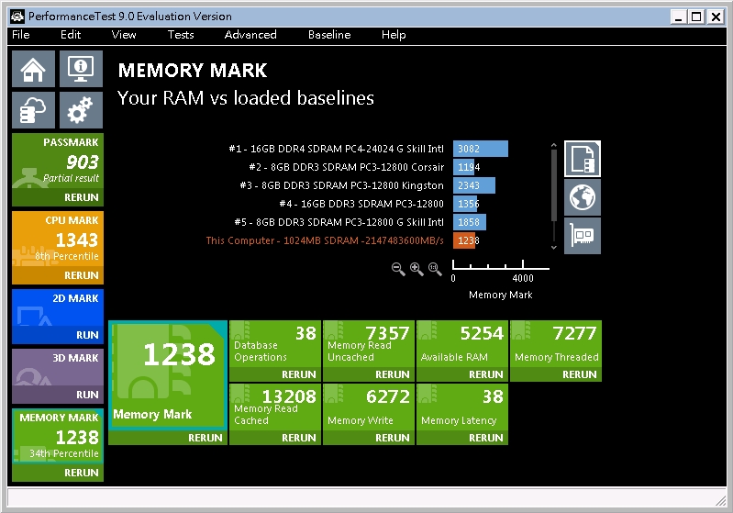Click the saved baseline file icon
This screenshot has height=513, width=733.
tap(583, 159)
